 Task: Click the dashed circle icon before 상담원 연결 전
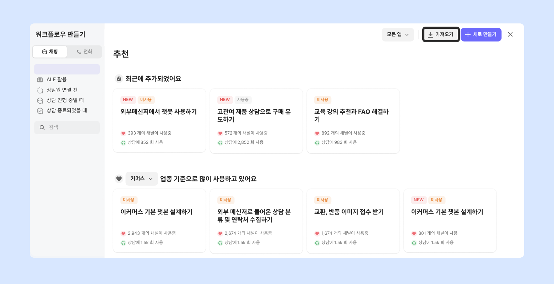point(40,90)
